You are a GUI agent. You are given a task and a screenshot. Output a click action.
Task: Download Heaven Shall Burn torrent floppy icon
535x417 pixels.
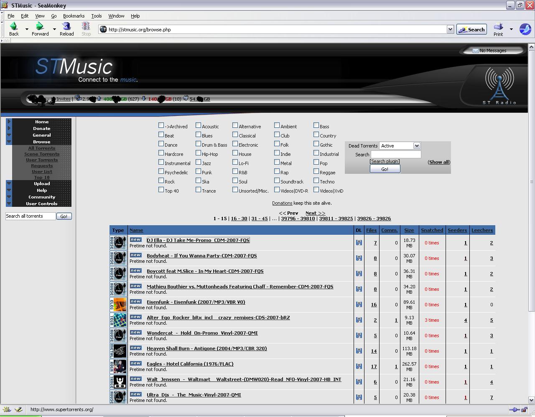(x=359, y=351)
